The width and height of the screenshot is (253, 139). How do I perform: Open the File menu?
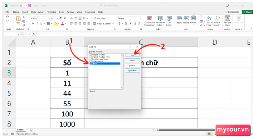(x=7, y=12)
